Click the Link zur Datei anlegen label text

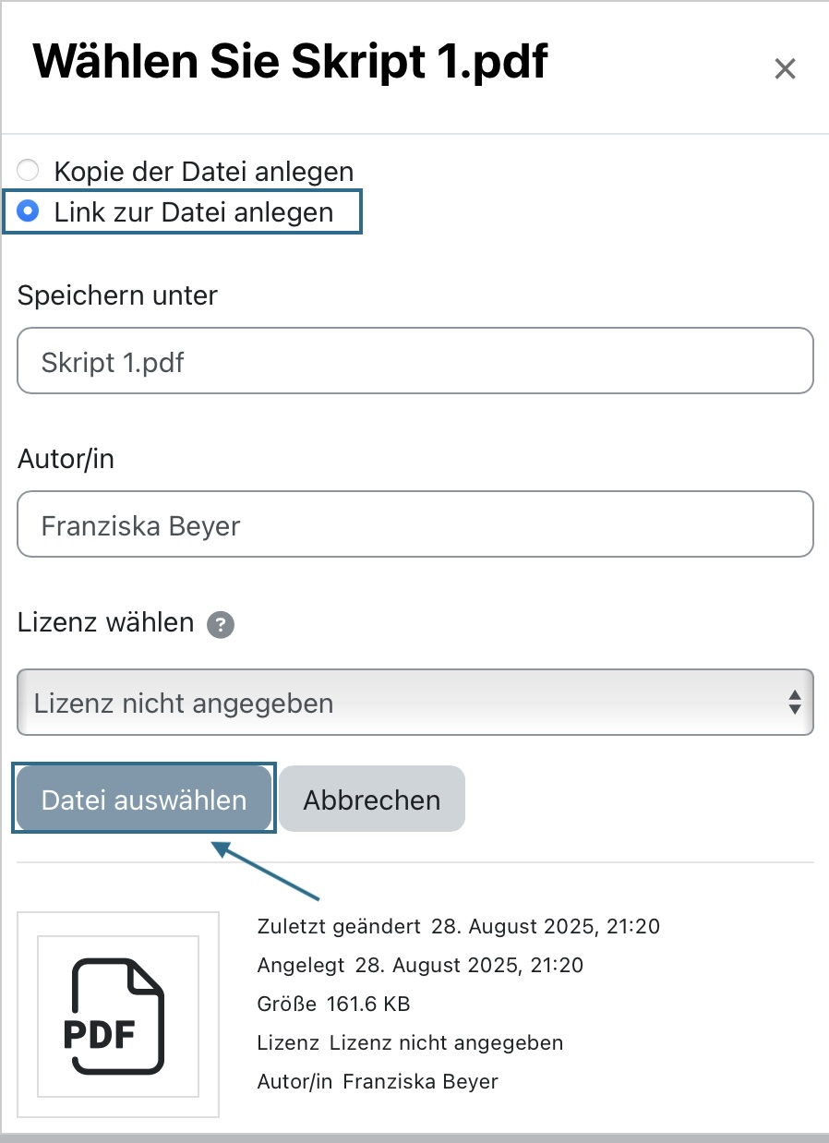pyautogui.click(x=194, y=211)
